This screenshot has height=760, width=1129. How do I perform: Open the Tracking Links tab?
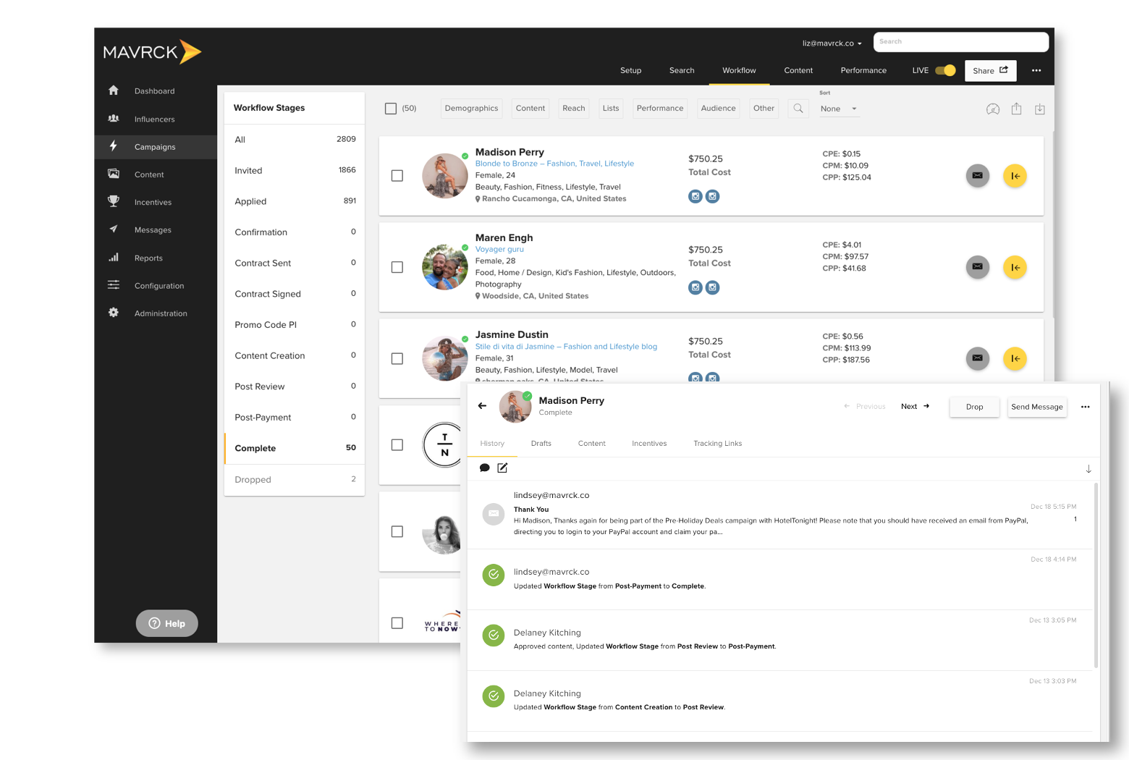(x=717, y=444)
